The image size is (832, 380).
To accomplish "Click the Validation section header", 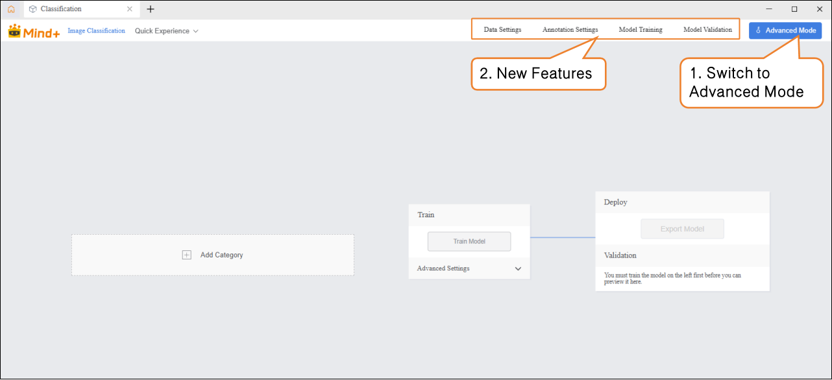I will pyautogui.click(x=620, y=255).
